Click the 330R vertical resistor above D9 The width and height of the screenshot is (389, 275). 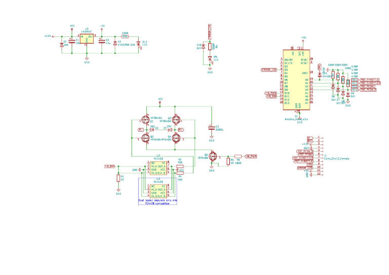click(210, 47)
